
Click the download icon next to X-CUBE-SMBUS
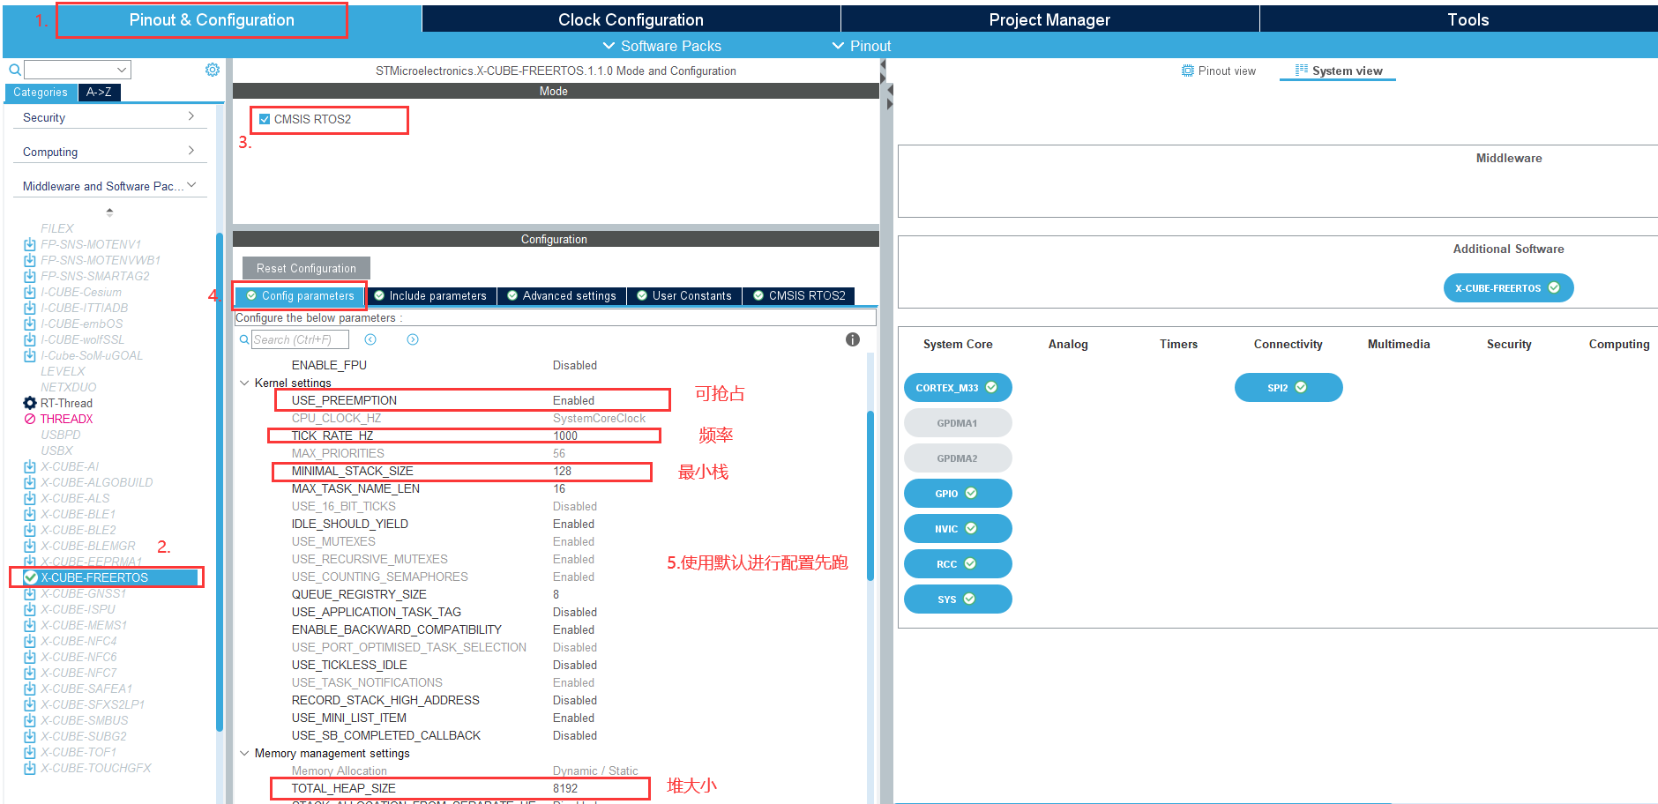pyautogui.click(x=30, y=720)
